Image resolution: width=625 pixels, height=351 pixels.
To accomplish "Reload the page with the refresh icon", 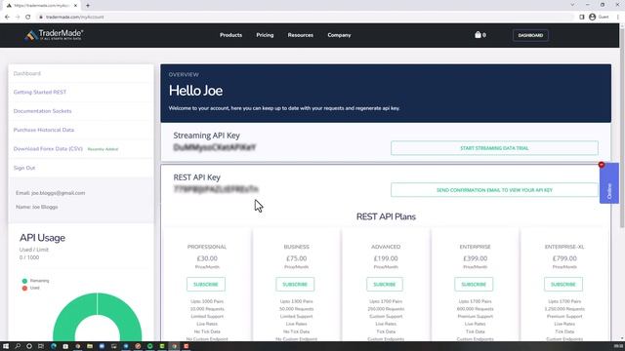I will (28, 18).
